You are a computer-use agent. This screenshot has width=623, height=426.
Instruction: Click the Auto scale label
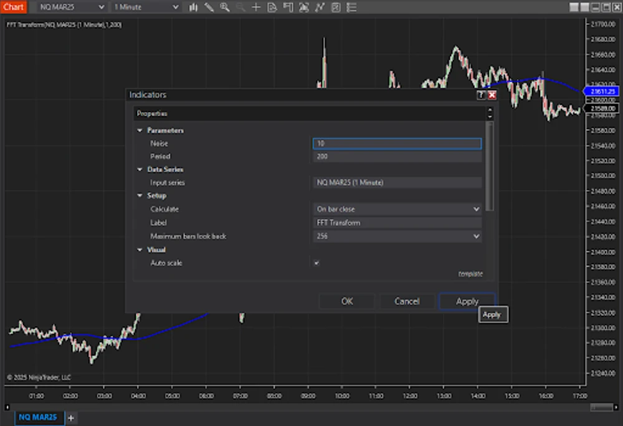(166, 263)
